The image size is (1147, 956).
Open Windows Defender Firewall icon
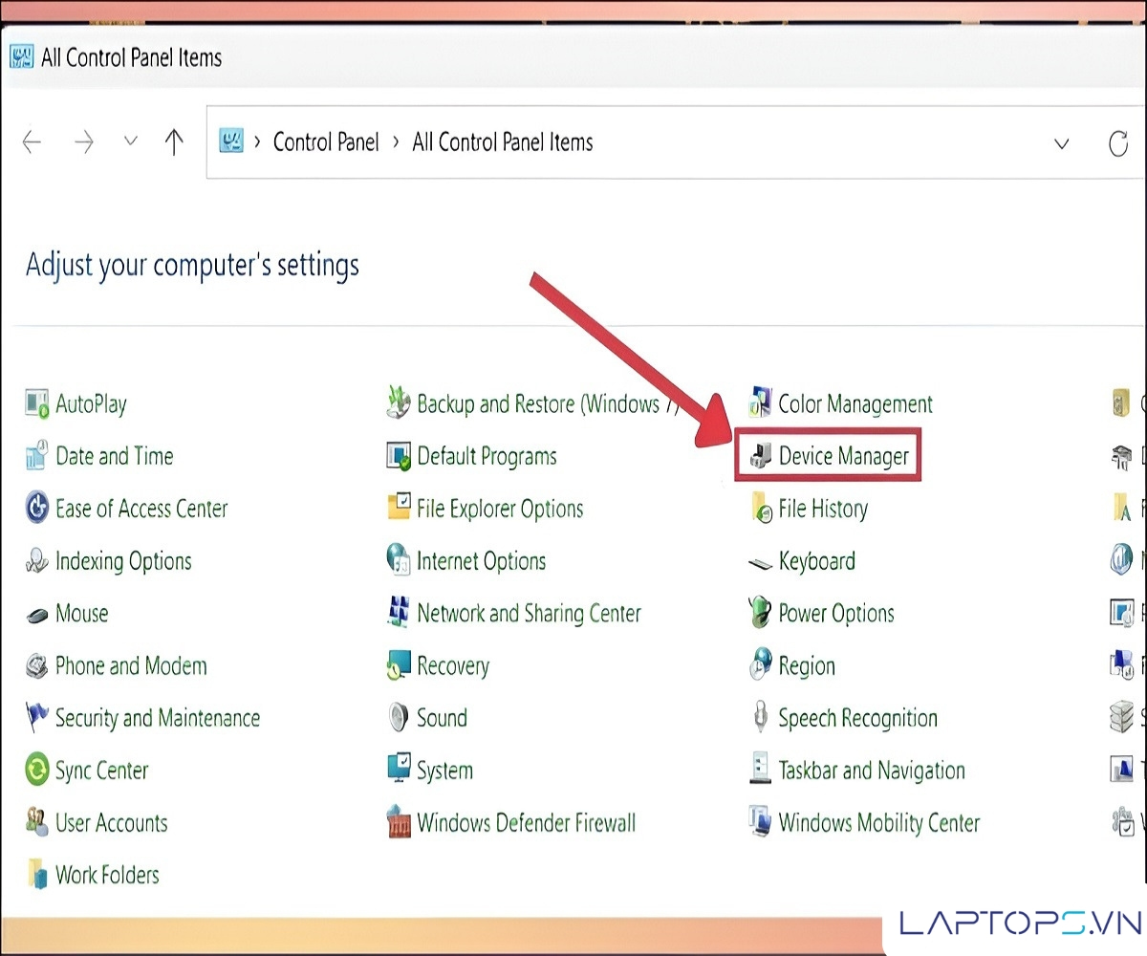[399, 822]
